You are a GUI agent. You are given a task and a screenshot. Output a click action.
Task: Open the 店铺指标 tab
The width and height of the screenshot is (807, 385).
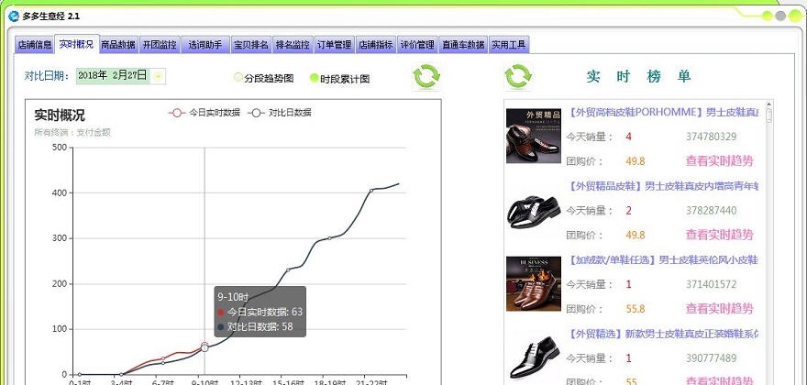[376, 45]
